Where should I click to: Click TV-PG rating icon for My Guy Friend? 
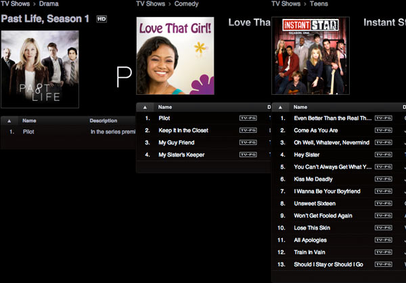[248, 142]
